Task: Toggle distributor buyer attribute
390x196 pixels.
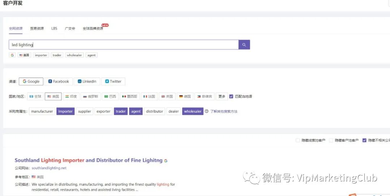Action: 155,112
